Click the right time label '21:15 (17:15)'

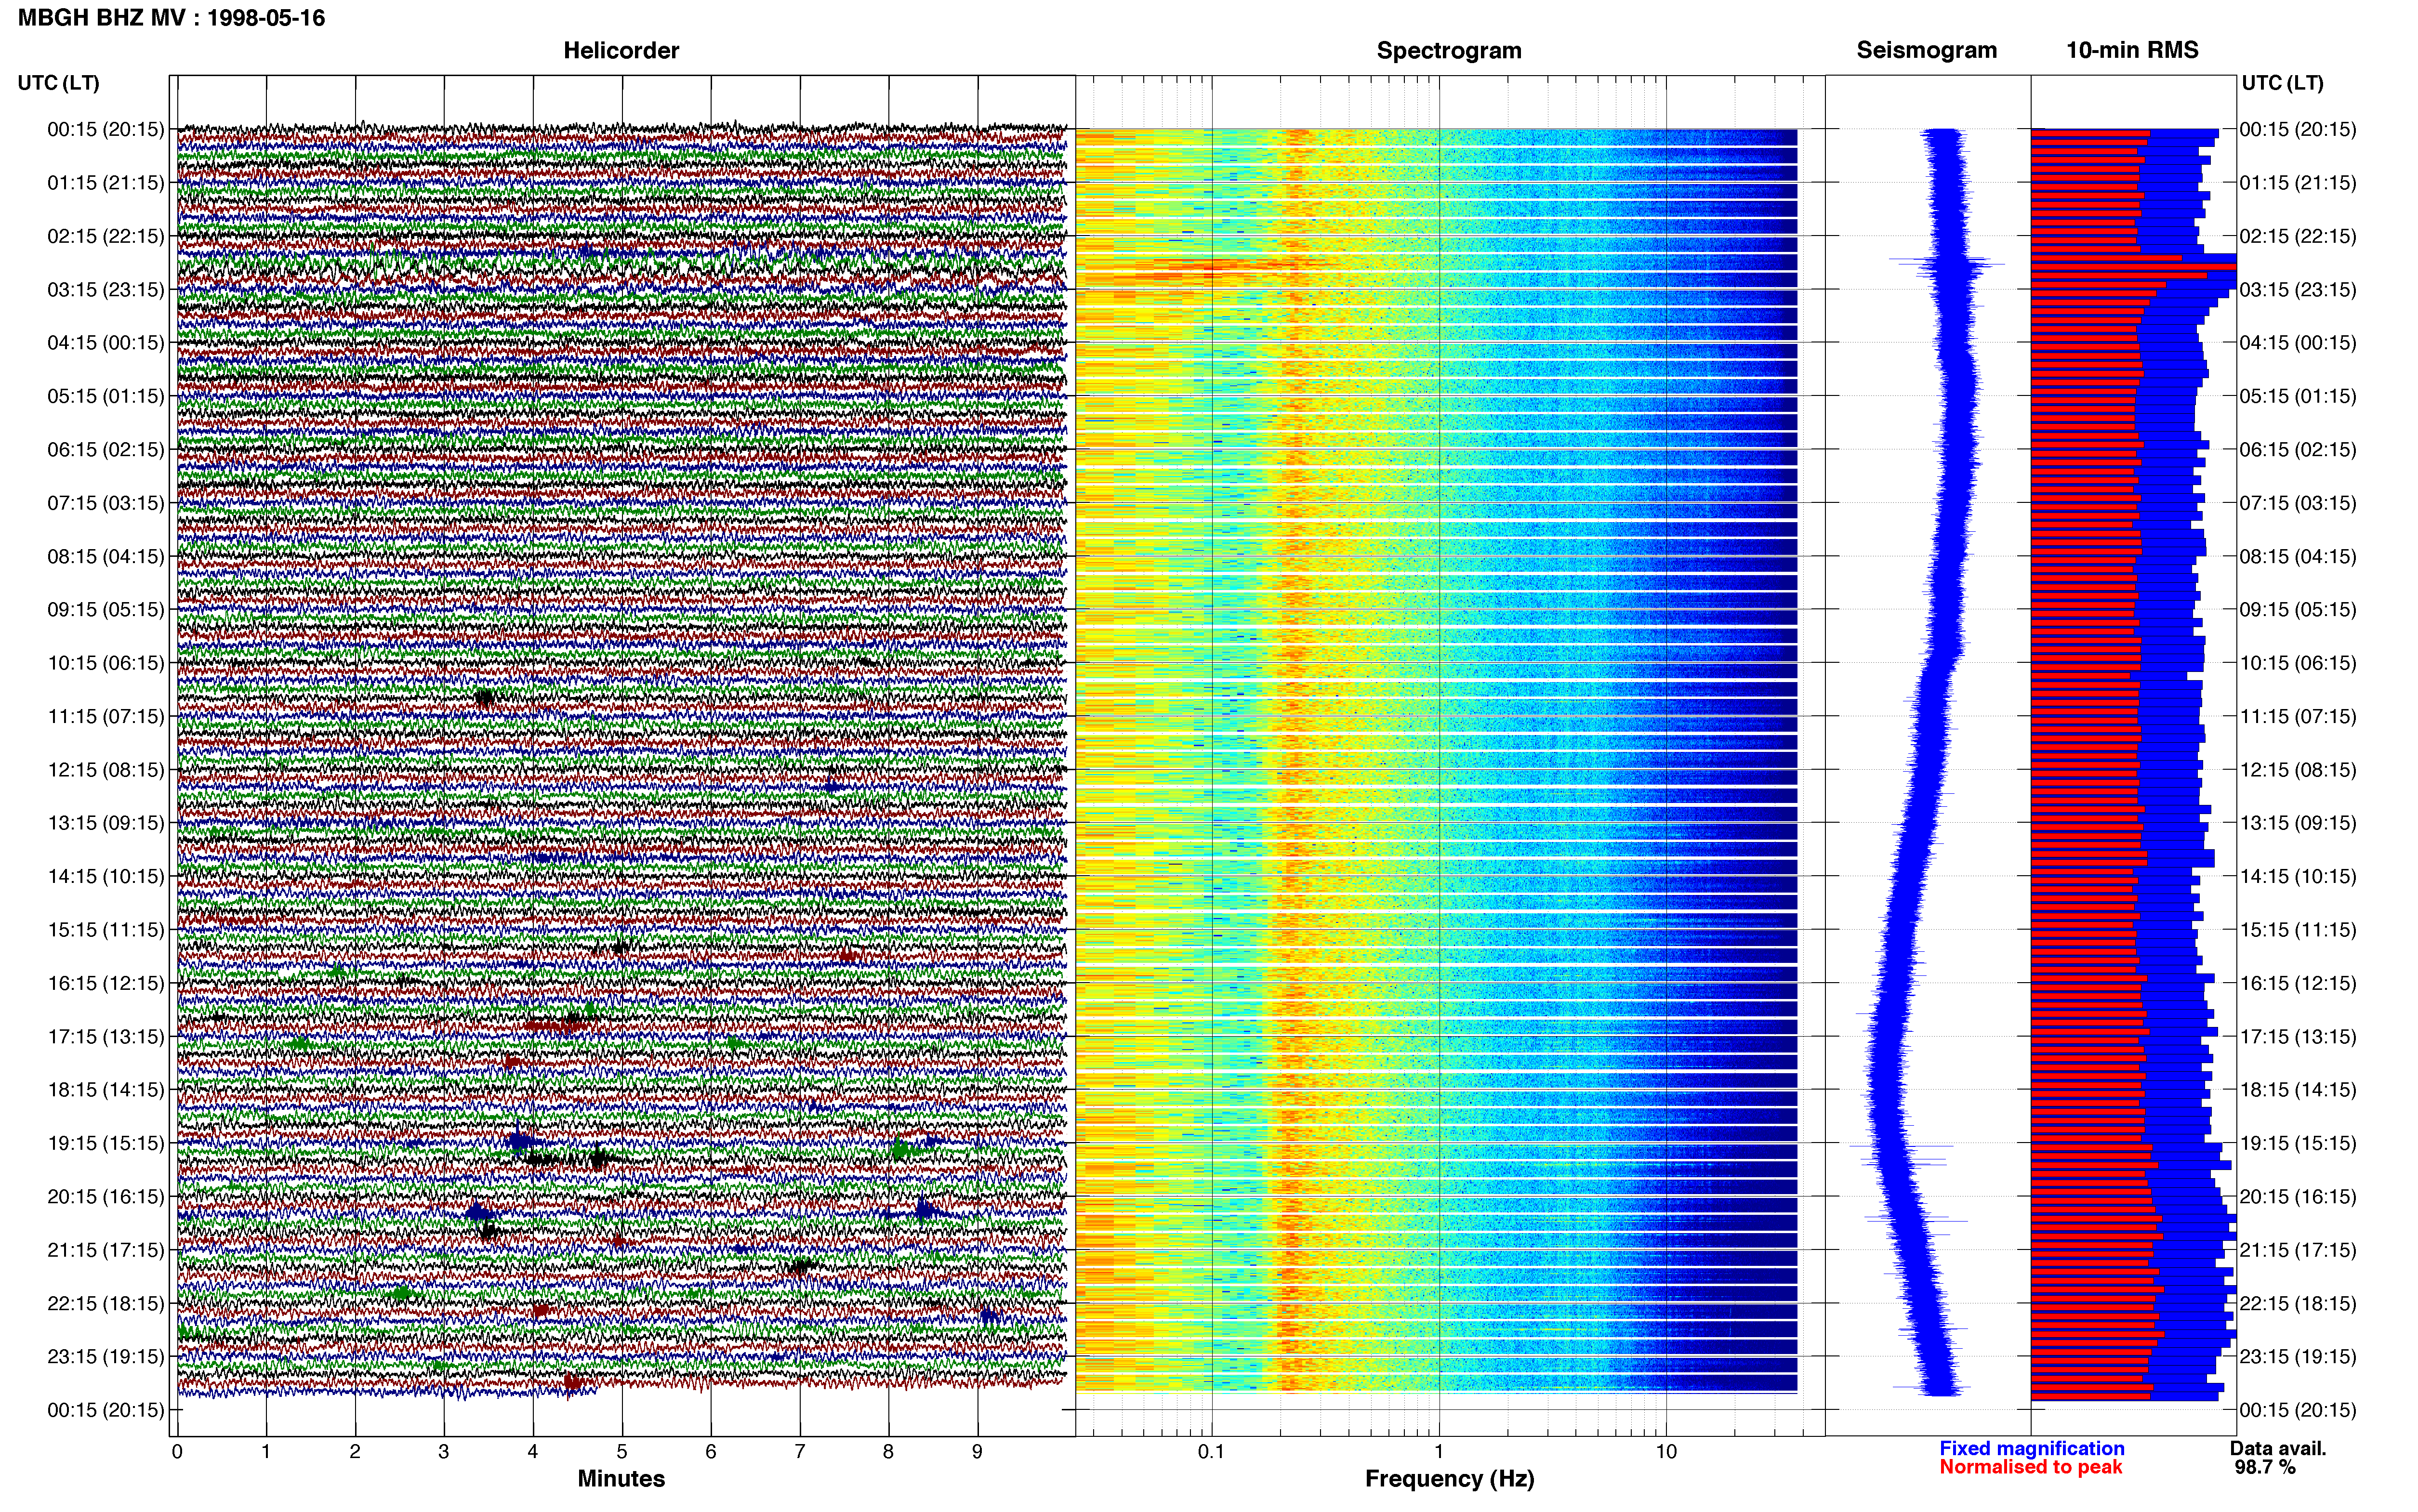coord(2298,1249)
